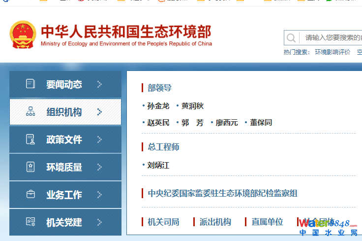Open the 组织机构 menu item
This screenshot has height=241, width=362.
pyautogui.click(x=64, y=112)
